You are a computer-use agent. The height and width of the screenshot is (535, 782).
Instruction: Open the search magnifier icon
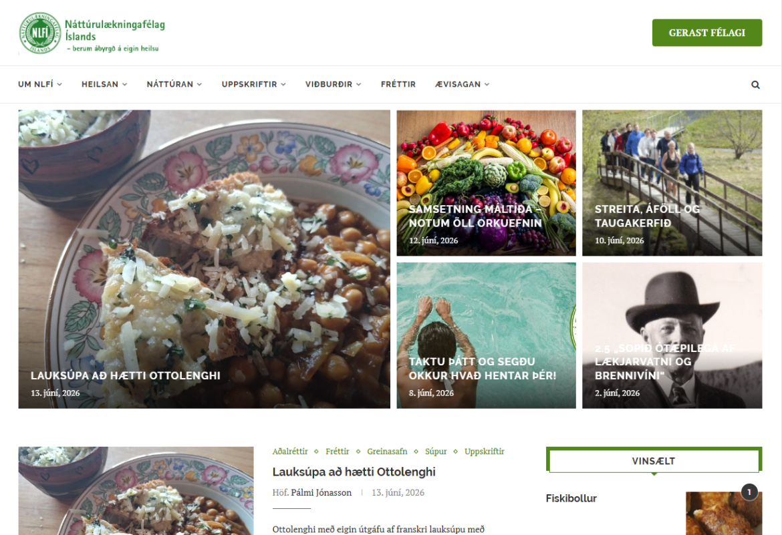pyautogui.click(x=755, y=85)
